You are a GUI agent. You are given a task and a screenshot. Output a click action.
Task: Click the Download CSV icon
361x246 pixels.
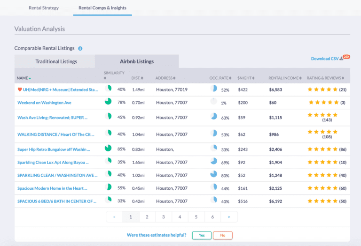tap(342, 59)
